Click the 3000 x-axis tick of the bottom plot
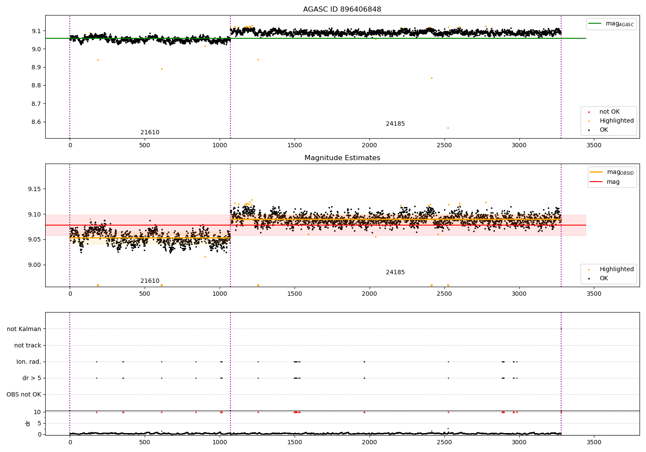This screenshot has height=452, width=646. (x=519, y=442)
